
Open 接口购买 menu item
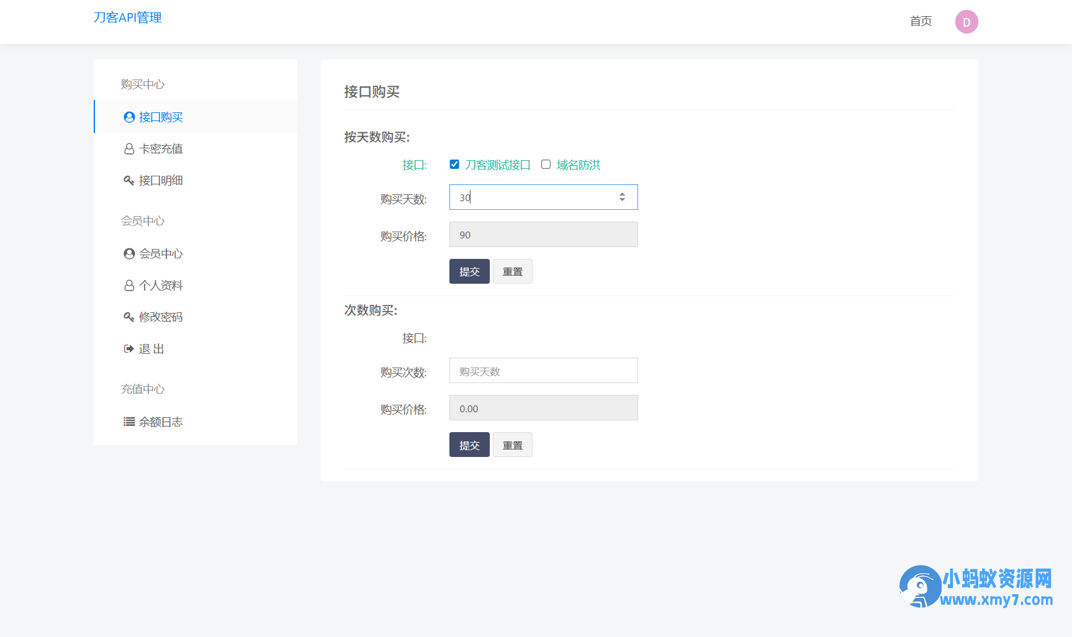tap(196, 117)
